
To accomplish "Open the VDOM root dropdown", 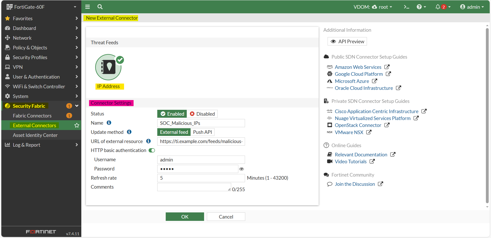I will (373, 7).
